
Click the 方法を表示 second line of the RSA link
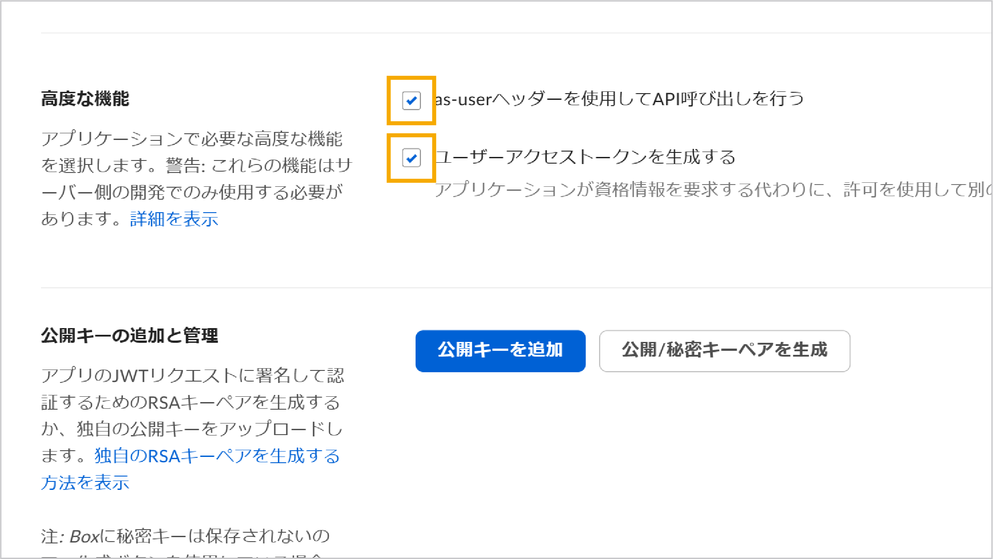point(85,483)
